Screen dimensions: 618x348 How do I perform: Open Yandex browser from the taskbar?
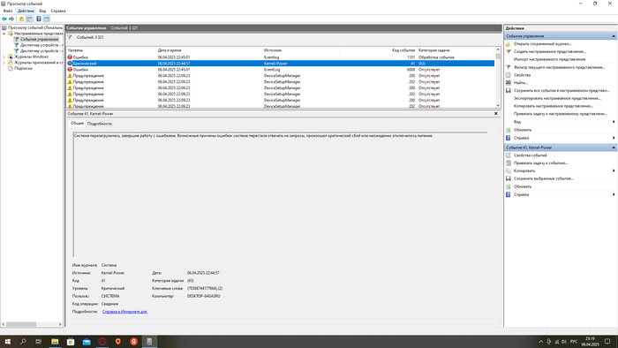(x=133, y=341)
